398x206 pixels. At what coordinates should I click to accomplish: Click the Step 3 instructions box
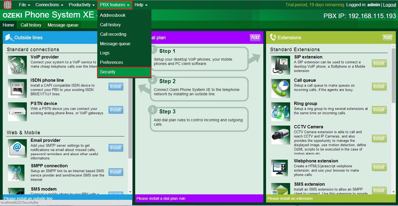click(x=199, y=119)
